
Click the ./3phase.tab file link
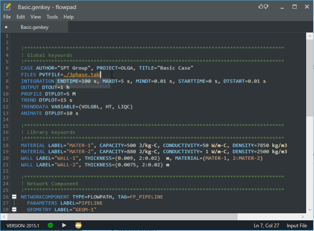point(81,75)
